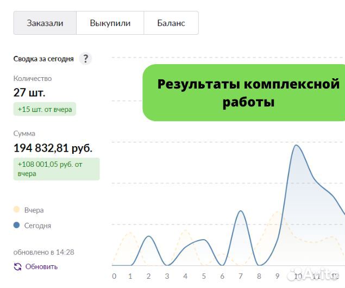The image size is (345, 288).
Task: Click hour 5 on the chart axis
Action: 204,276
